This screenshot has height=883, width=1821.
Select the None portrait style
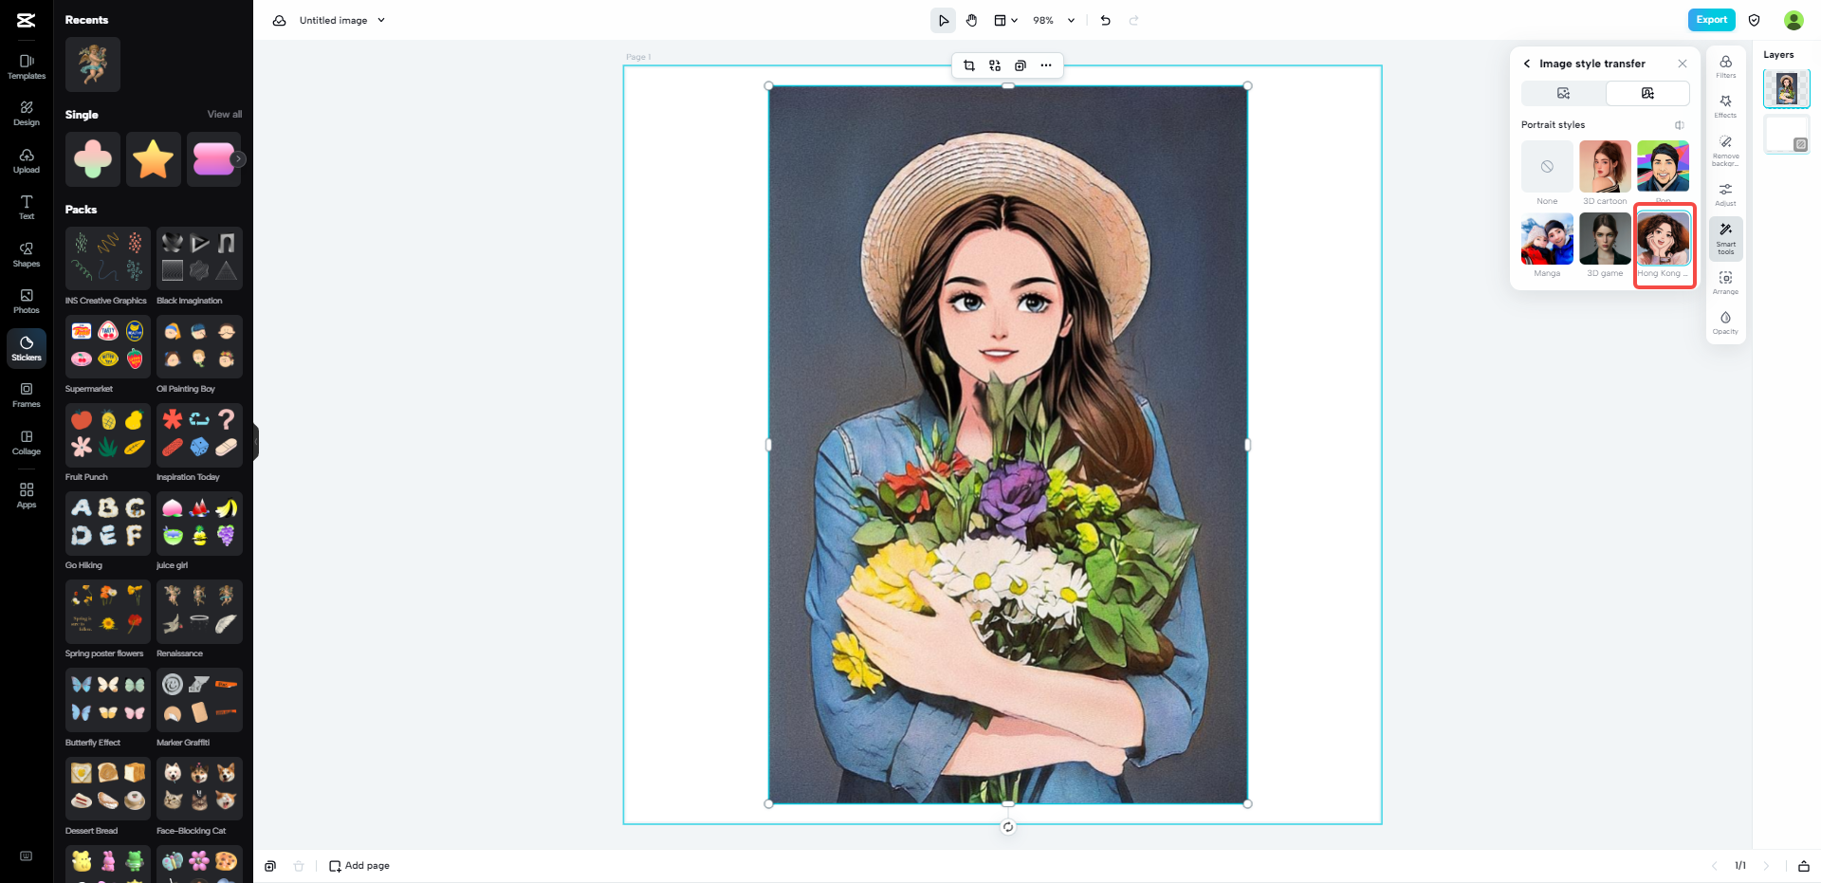1547,167
